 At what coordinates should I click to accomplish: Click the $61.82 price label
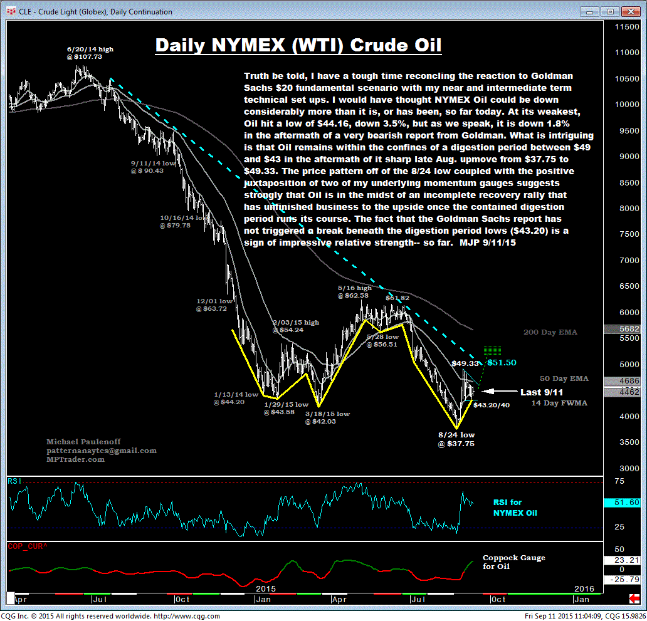pyautogui.click(x=397, y=298)
